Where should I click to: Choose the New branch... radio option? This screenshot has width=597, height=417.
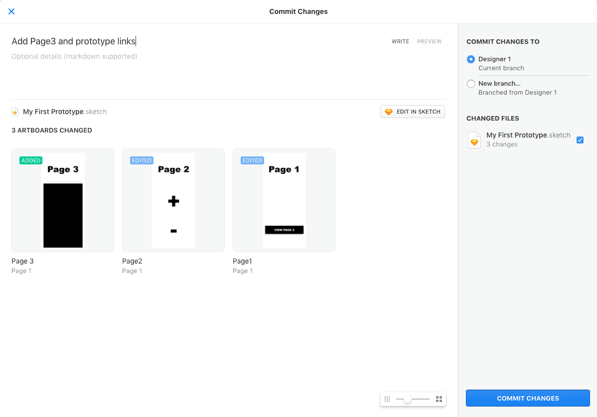tap(471, 83)
